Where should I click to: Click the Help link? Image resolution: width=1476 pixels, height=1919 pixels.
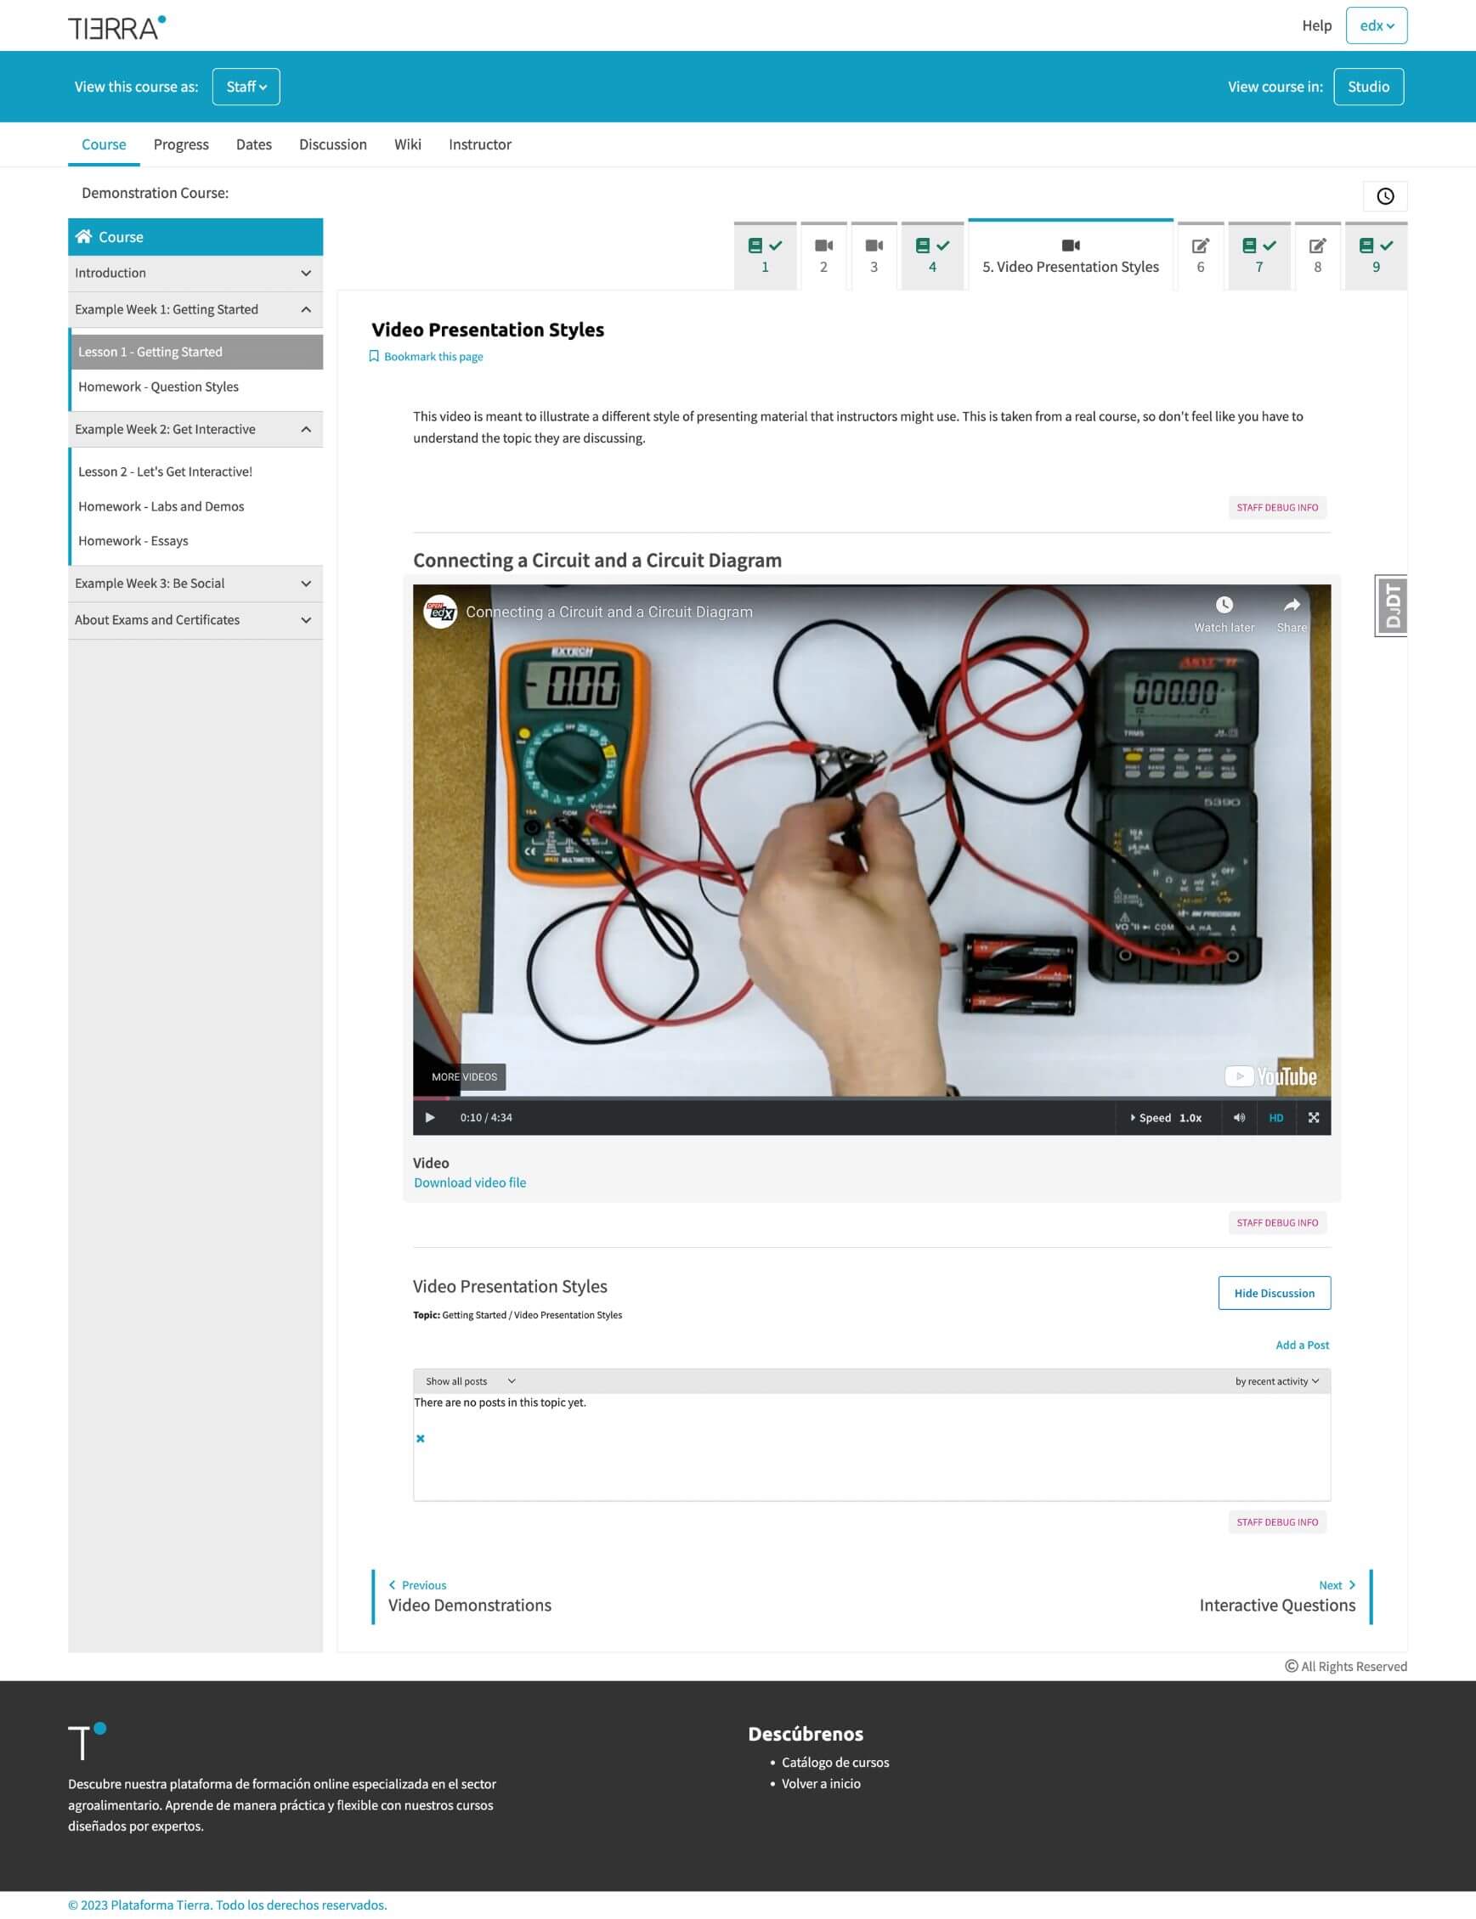(x=1316, y=25)
